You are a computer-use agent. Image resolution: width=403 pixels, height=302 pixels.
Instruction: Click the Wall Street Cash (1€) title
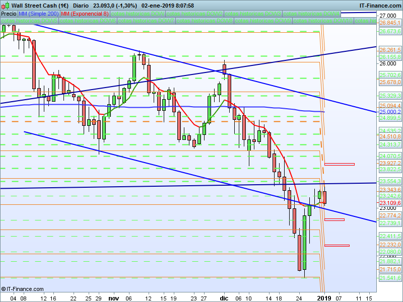tap(40, 6)
